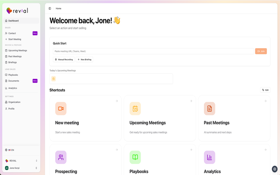Select Start Meeting in the sidebar
The height and width of the screenshot is (175, 280).
tap(21, 39)
